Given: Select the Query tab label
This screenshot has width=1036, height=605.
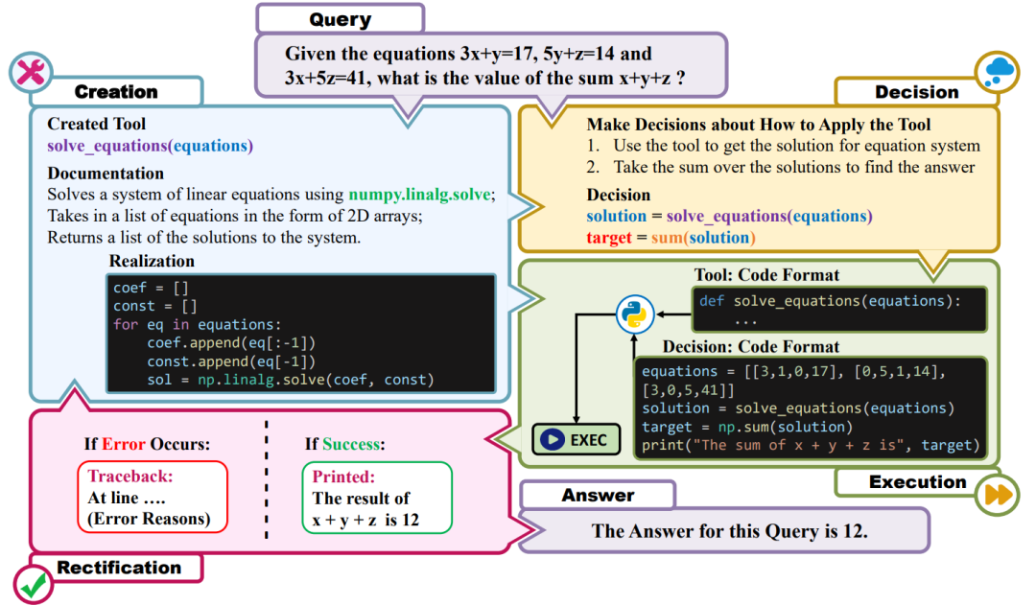Looking at the screenshot, I should [340, 19].
